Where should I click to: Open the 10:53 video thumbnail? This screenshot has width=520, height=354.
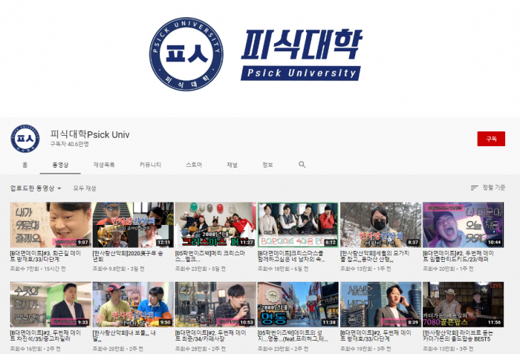(x=215, y=304)
